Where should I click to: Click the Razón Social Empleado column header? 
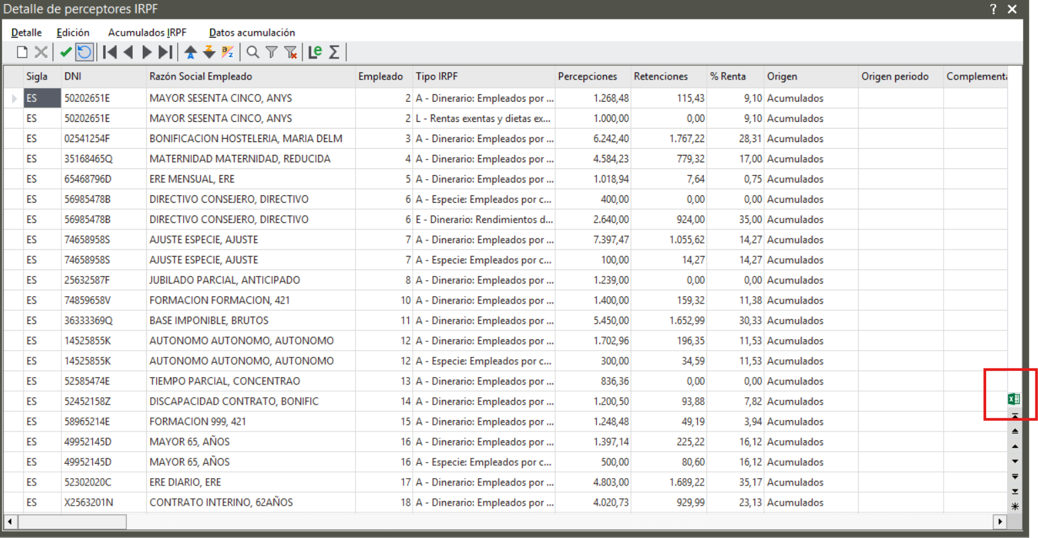click(x=251, y=77)
